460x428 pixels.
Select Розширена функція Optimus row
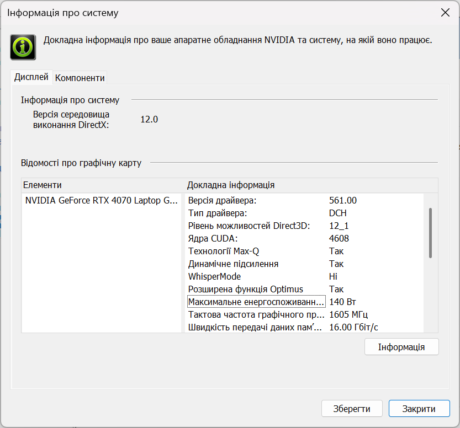pyautogui.click(x=305, y=289)
